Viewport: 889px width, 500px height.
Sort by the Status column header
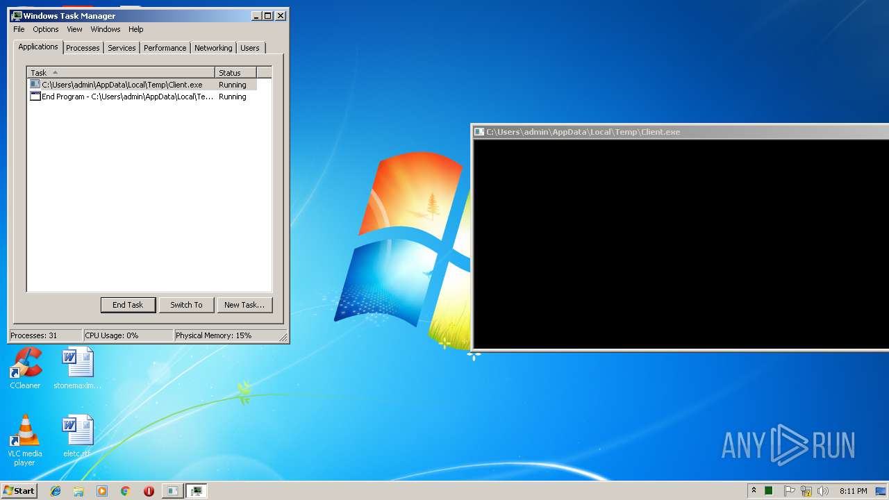tap(235, 72)
